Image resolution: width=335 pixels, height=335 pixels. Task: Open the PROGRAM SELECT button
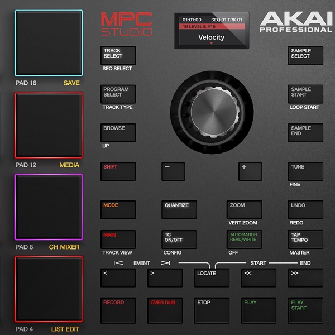point(118,94)
